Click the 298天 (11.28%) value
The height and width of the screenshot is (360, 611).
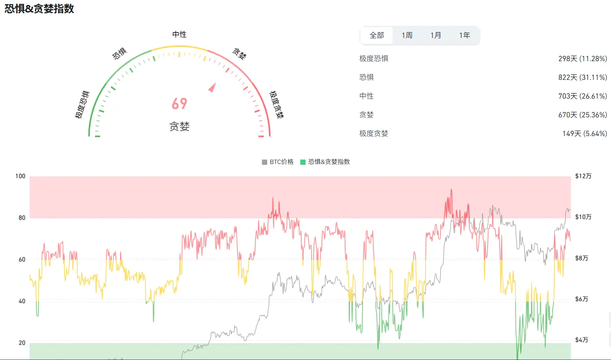coord(583,59)
